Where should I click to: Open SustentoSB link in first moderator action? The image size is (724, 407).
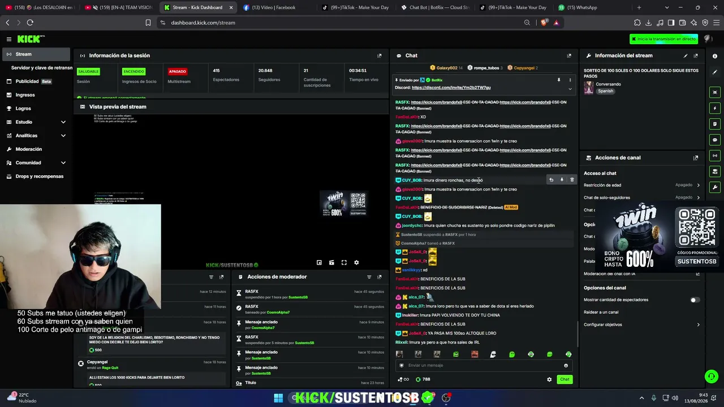tap(298, 297)
